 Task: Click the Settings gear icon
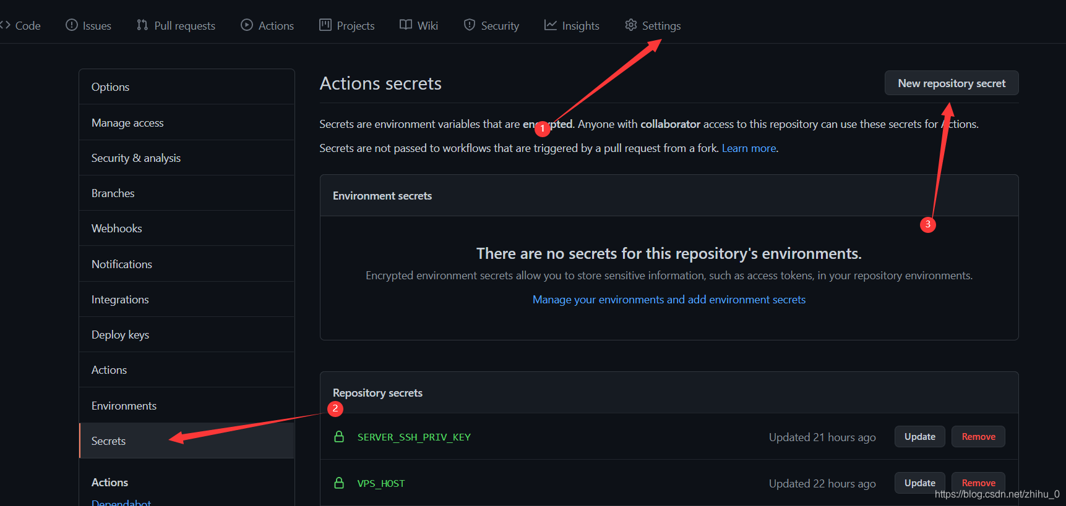tap(630, 25)
